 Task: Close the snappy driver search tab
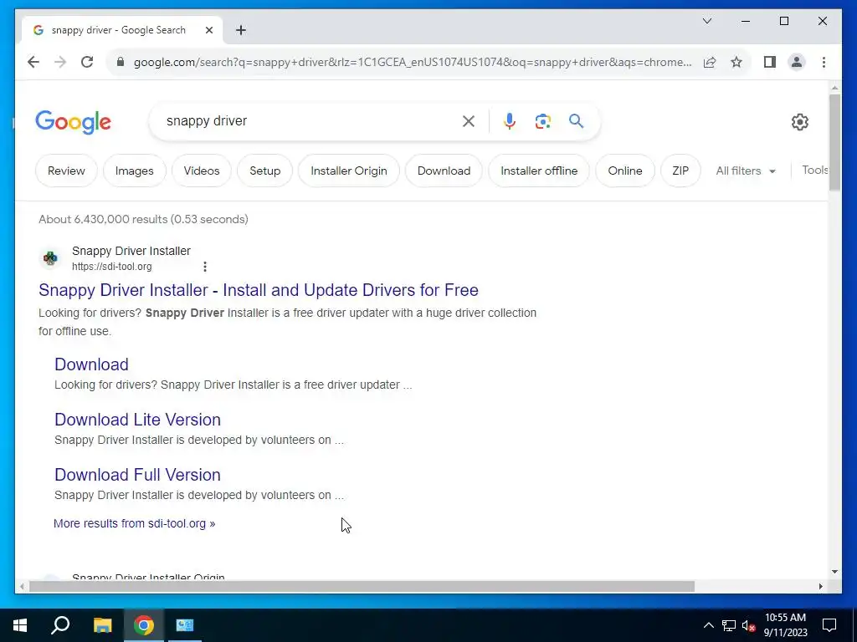[208, 31]
